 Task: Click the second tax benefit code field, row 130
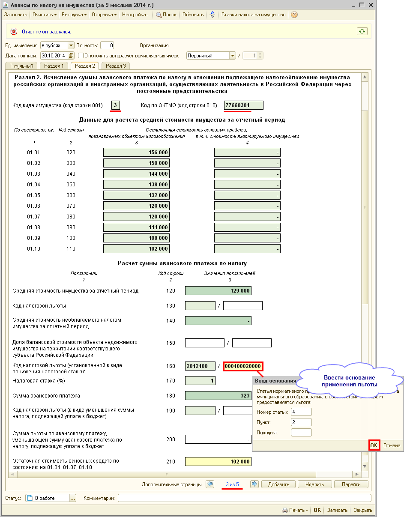point(243,306)
